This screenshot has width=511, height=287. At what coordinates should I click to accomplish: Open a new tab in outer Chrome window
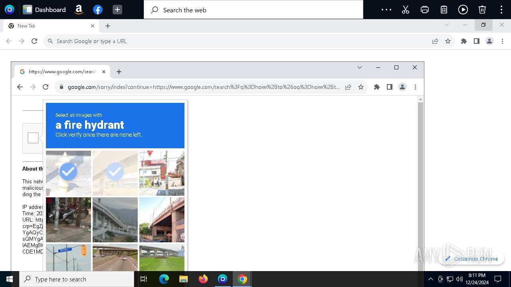pyautogui.click(x=108, y=26)
